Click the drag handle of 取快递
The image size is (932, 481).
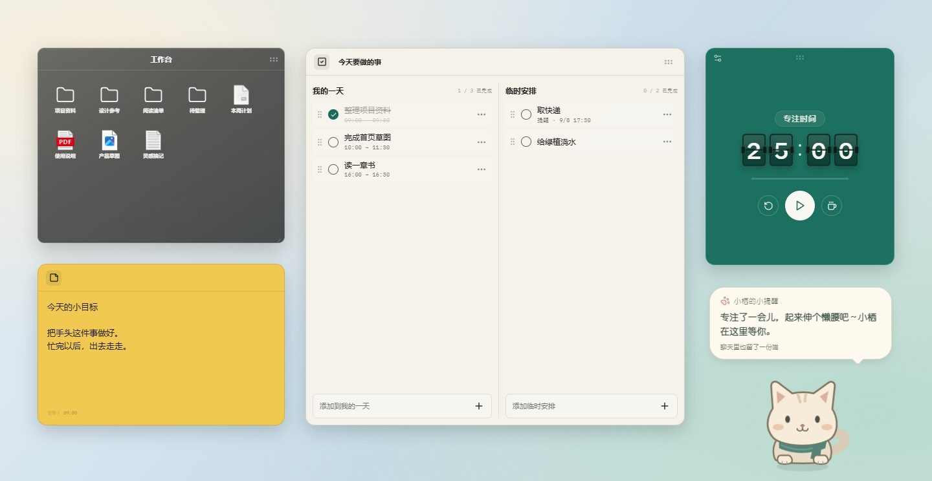coord(513,114)
